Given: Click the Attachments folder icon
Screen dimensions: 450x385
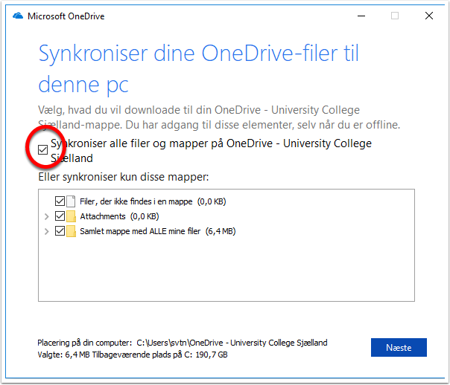Looking at the screenshot, I should (71, 216).
